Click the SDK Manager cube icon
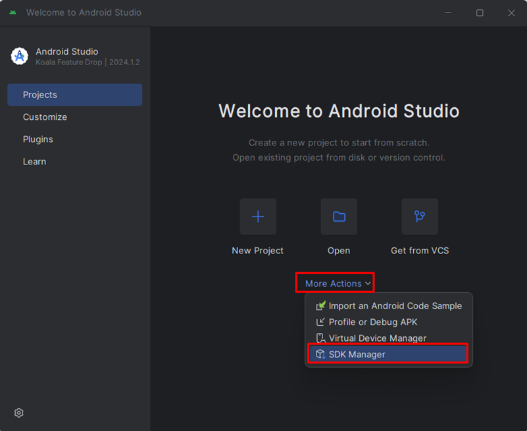This screenshot has width=527, height=431. 320,354
